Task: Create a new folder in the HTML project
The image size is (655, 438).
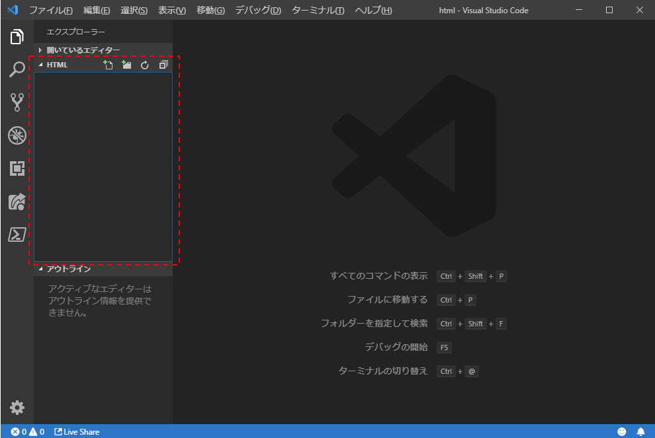Action: pyautogui.click(x=126, y=65)
